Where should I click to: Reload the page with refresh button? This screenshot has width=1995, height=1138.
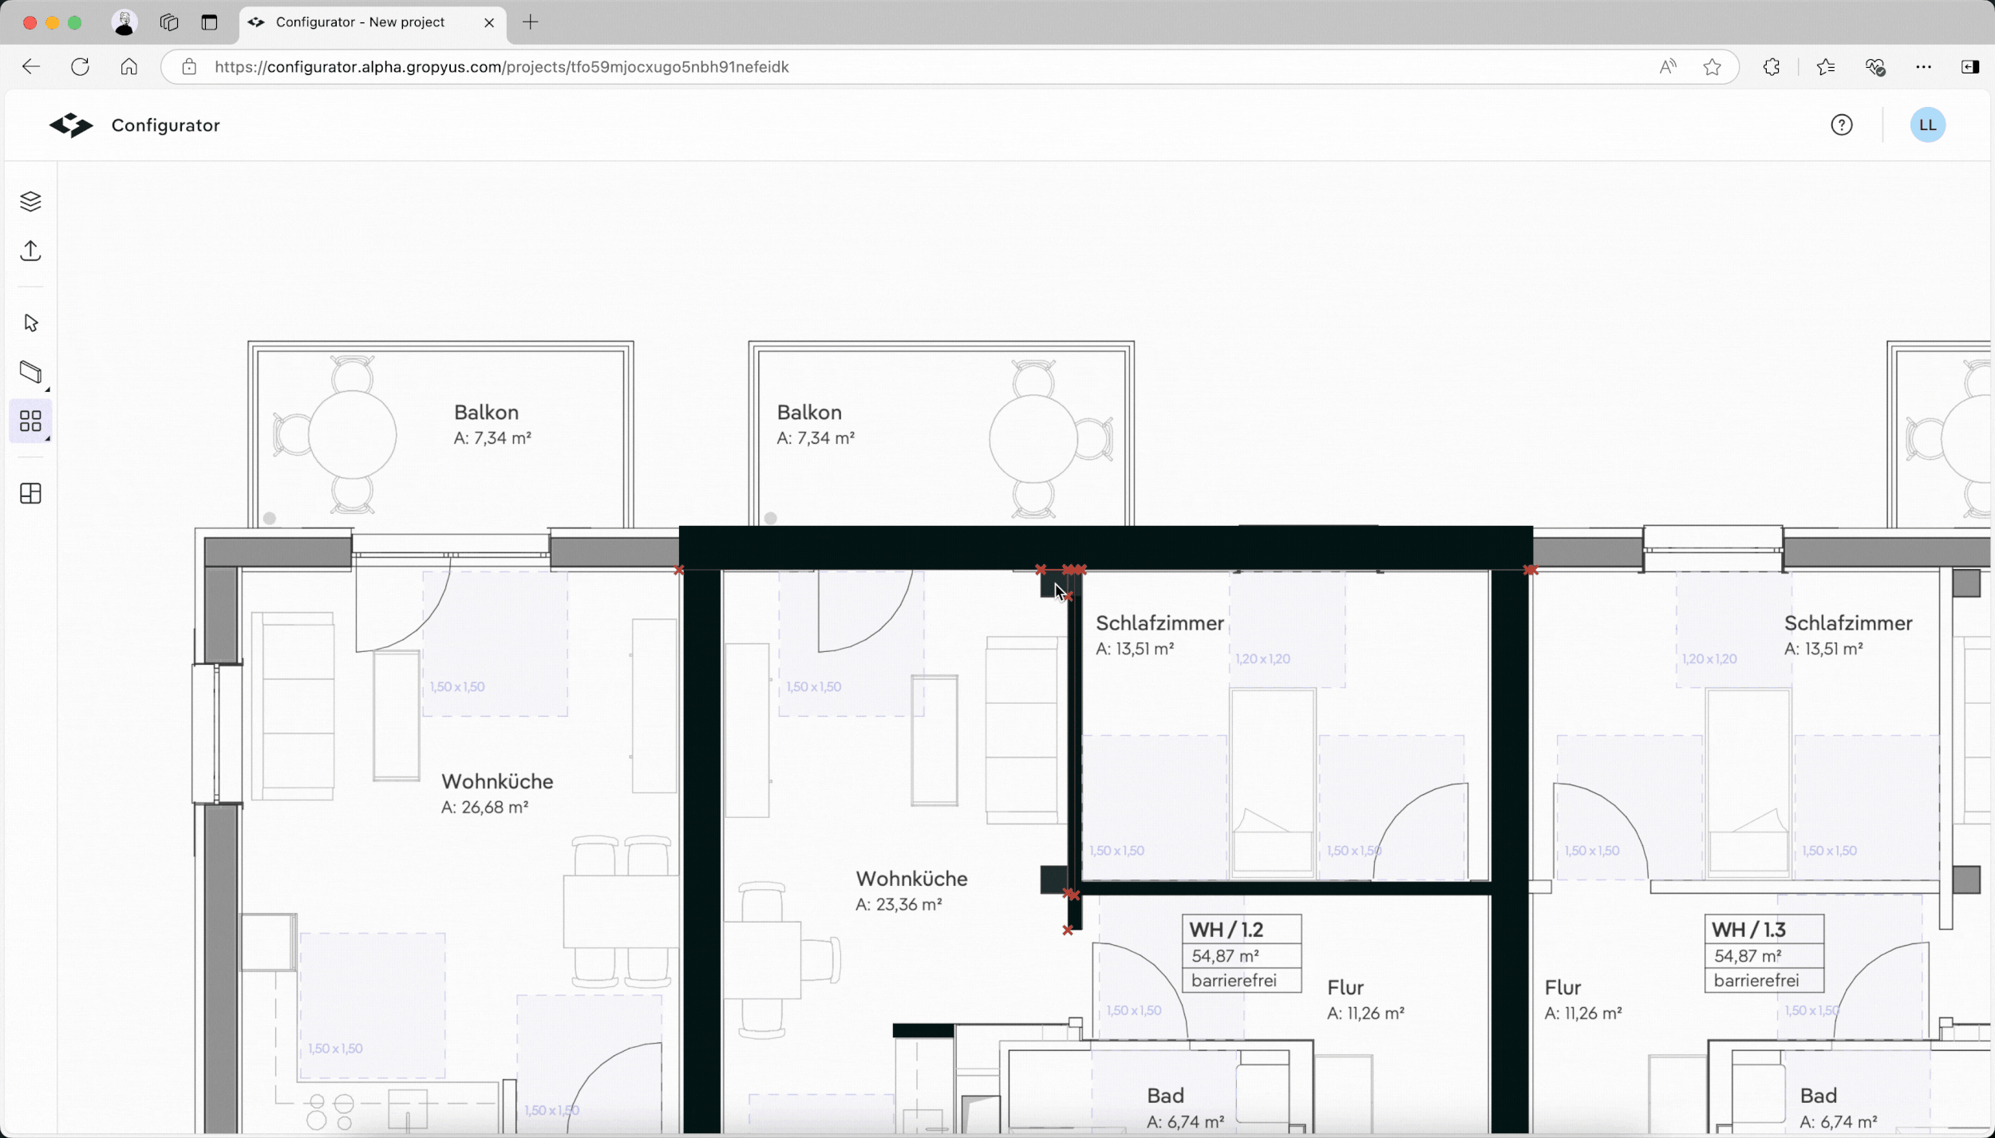pos(80,67)
